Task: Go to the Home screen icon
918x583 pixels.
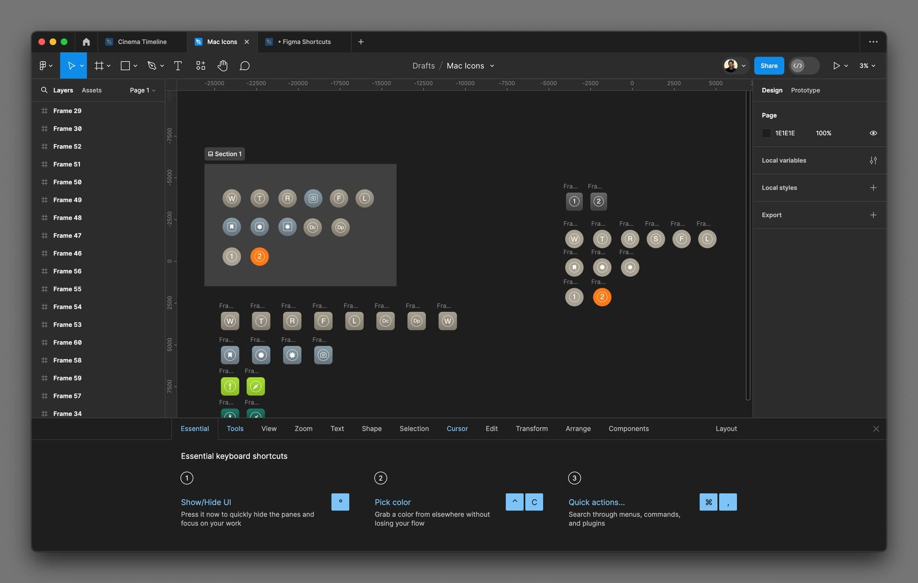Action: (86, 42)
